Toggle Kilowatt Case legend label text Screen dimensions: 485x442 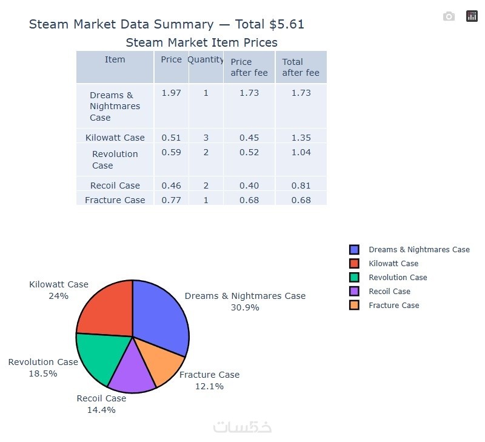[393, 264]
